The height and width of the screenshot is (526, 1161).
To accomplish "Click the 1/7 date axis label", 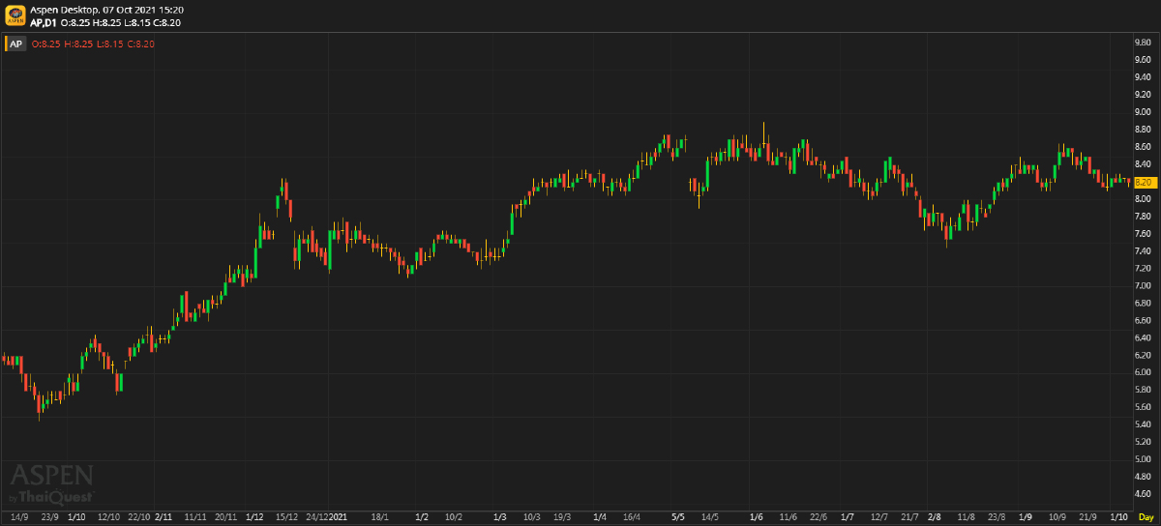I will tap(848, 517).
